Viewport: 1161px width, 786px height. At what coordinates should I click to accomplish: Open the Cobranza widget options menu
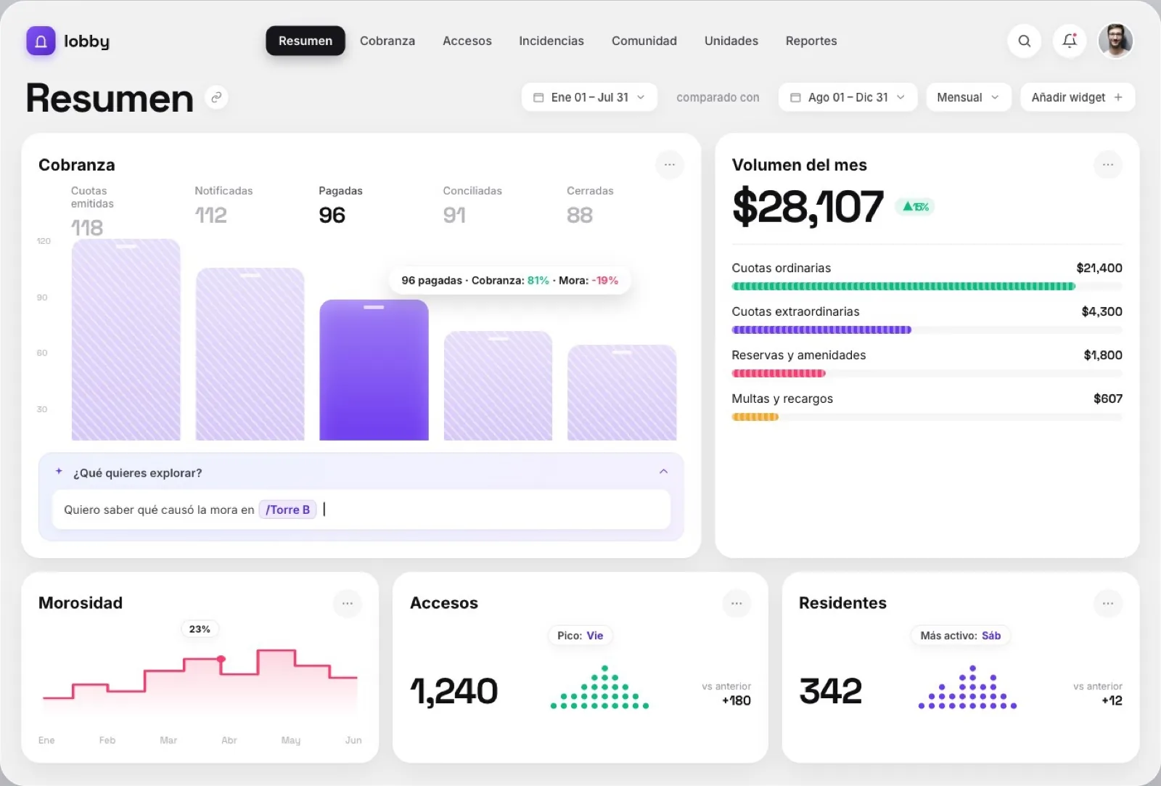click(669, 165)
